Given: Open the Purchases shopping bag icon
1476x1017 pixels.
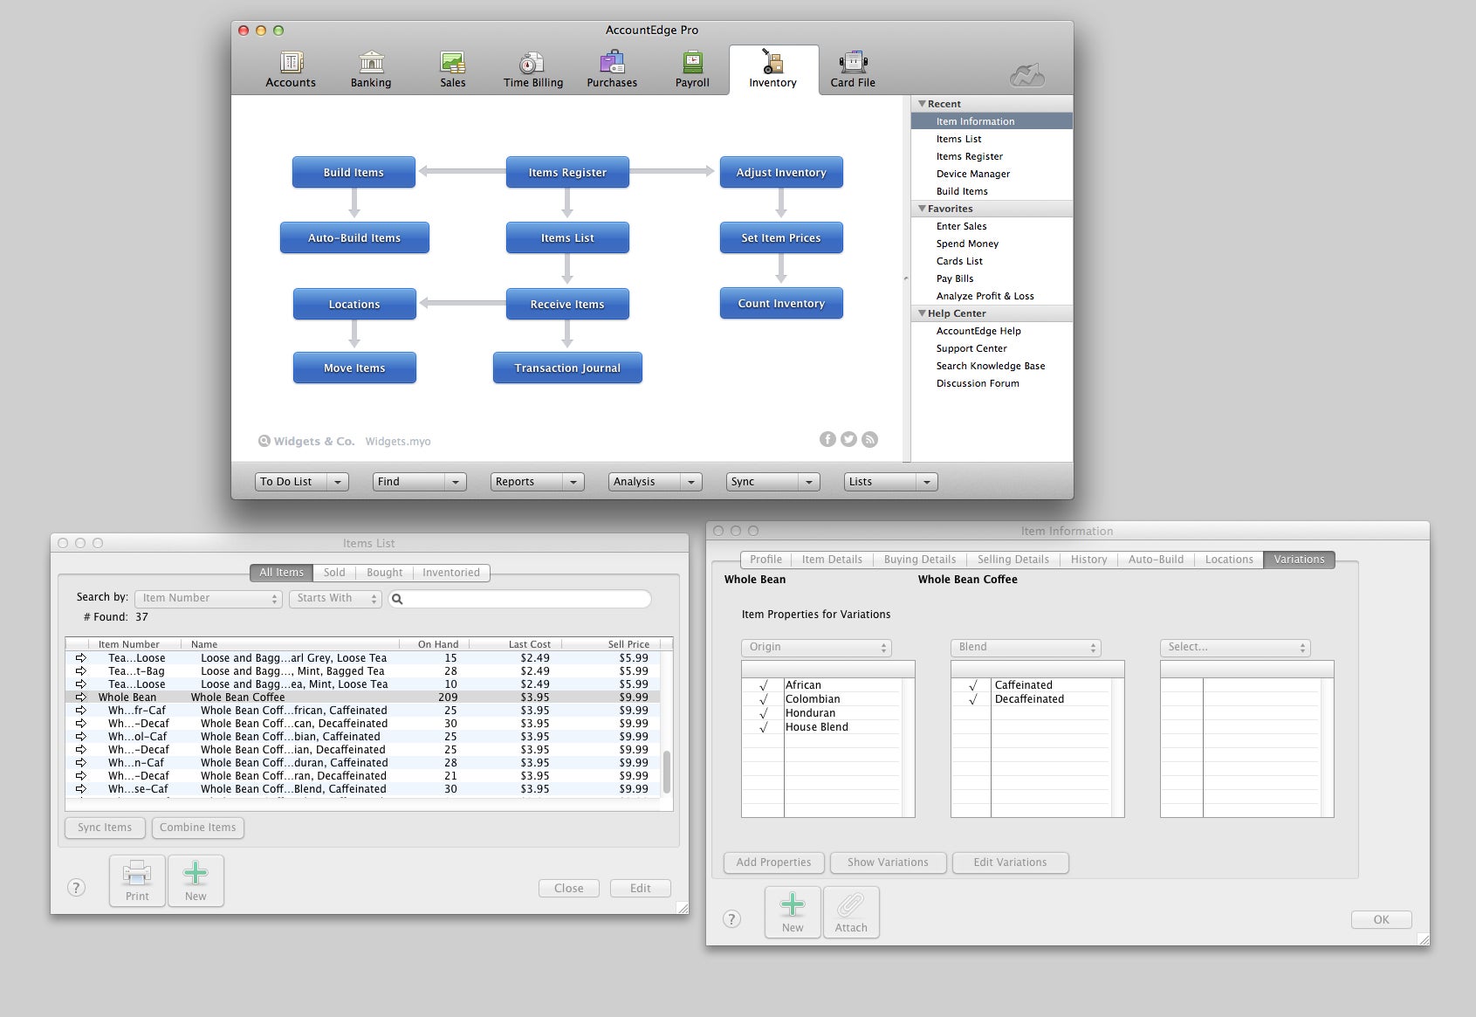Looking at the screenshot, I should click(612, 62).
